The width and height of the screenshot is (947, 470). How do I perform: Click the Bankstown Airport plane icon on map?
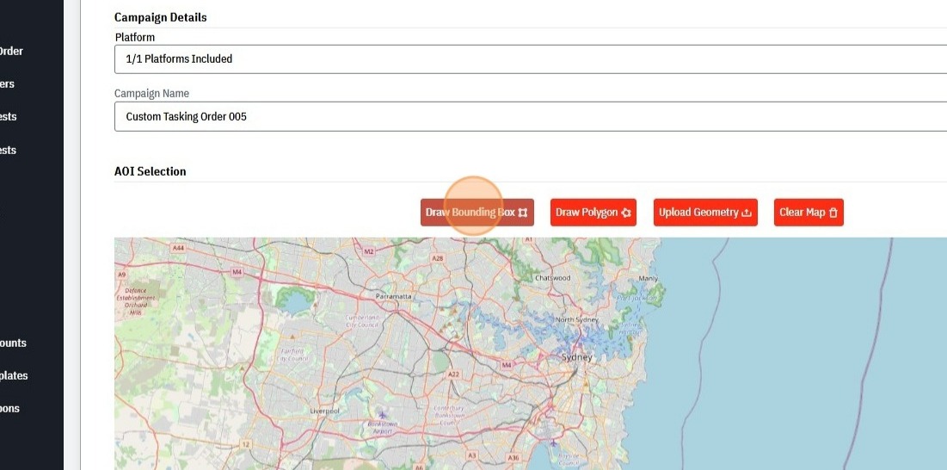pos(382,415)
